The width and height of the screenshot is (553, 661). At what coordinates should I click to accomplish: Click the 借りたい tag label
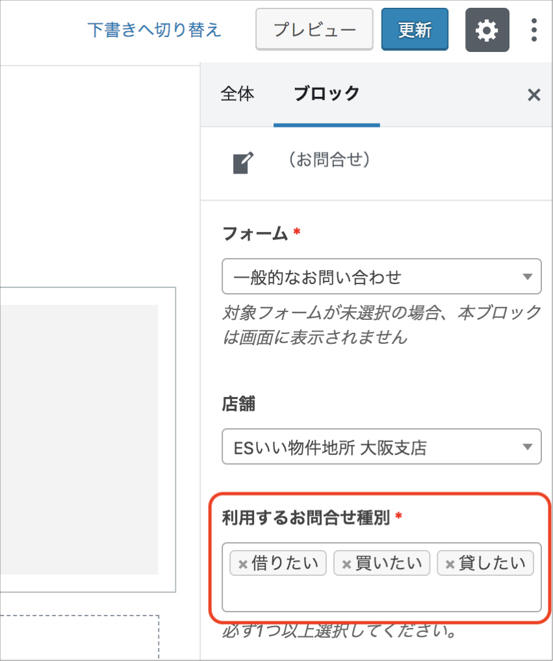click(285, 564)
